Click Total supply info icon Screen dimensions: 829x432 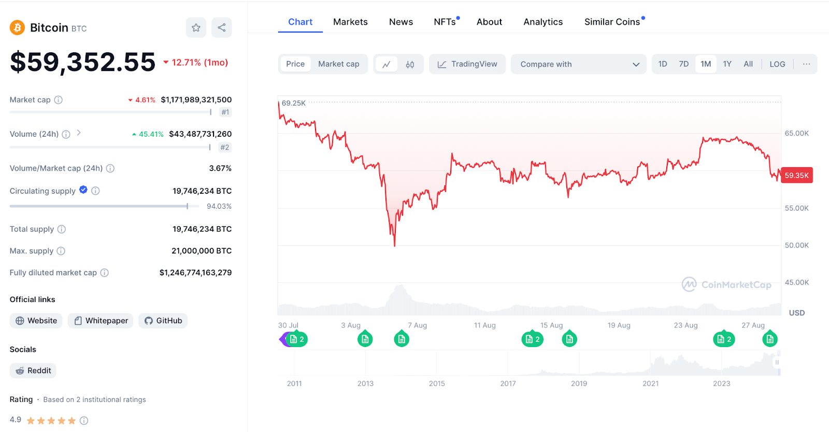tap(62, 229)
